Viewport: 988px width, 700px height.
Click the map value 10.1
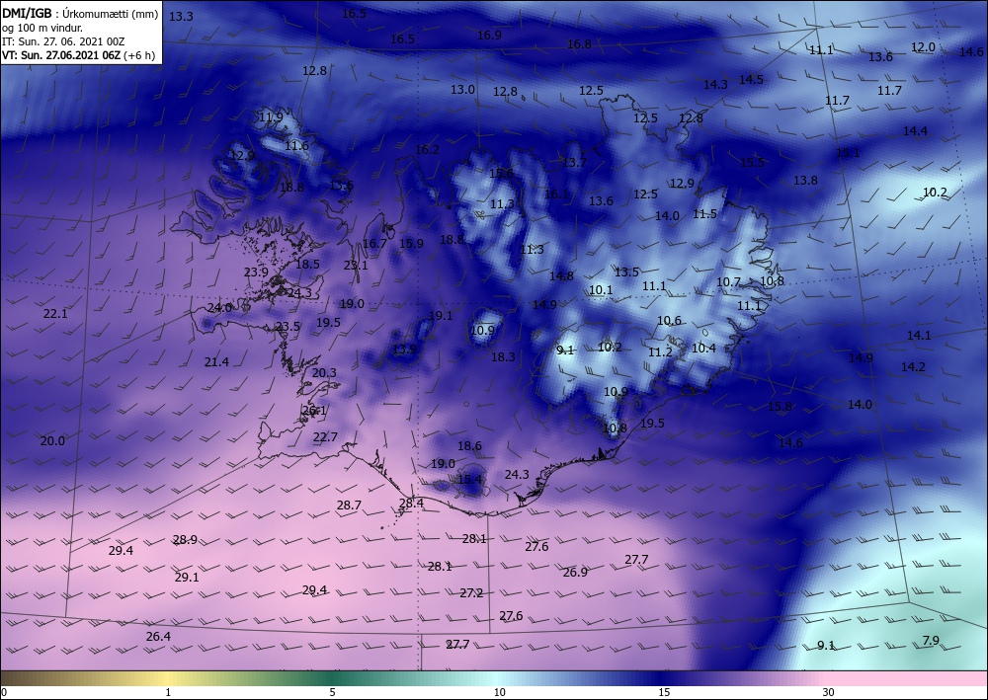pyautogui.click(x=601, y=290)
